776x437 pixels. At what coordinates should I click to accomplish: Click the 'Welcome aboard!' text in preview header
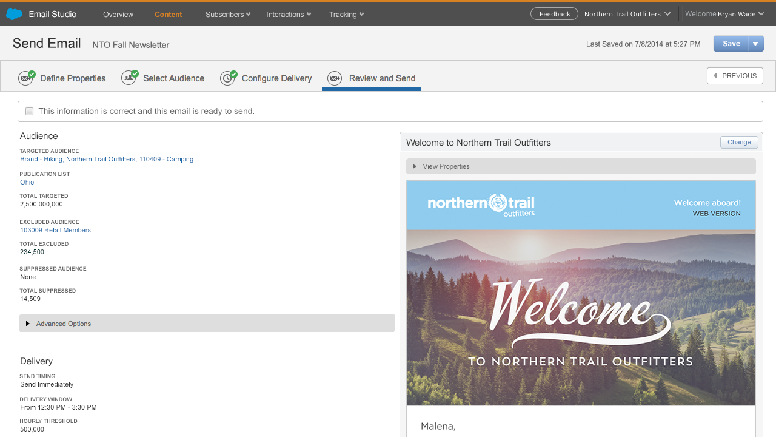tap(707, 203)
